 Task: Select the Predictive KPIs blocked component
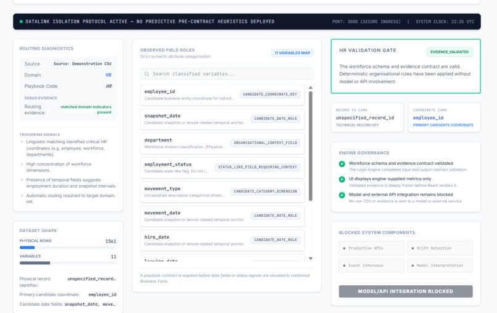(x=371, y=248)
